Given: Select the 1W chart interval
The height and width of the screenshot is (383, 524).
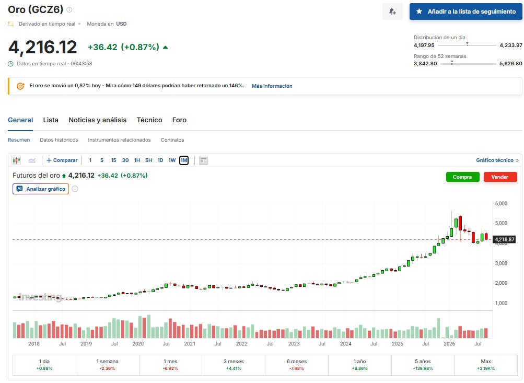Looking at the screenshot, I should [x=172, y=160].
